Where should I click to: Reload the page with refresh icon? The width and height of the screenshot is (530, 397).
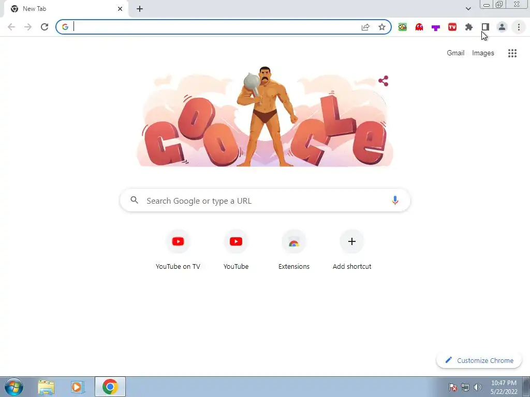(45, 27)
